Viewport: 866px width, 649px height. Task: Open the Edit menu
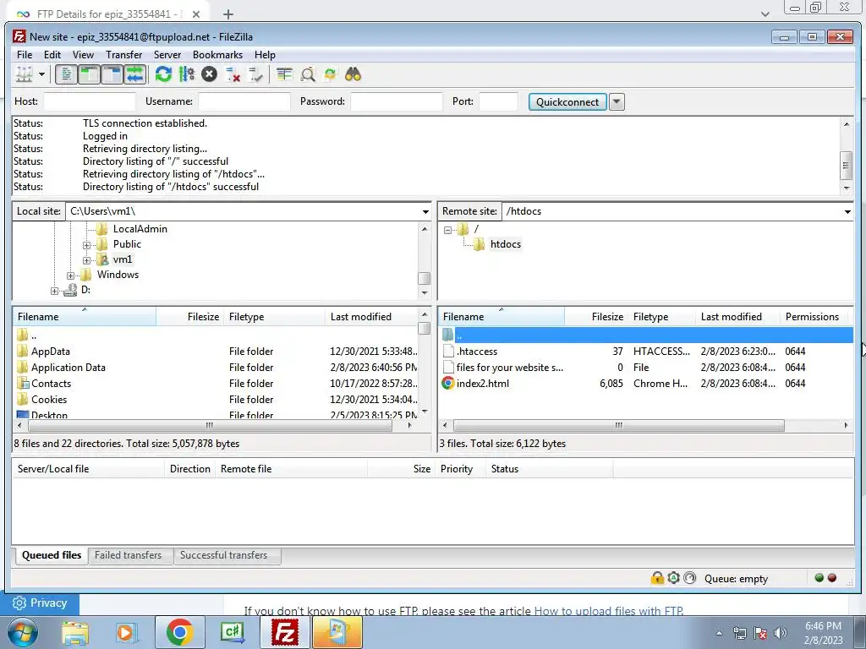(52, 55)
